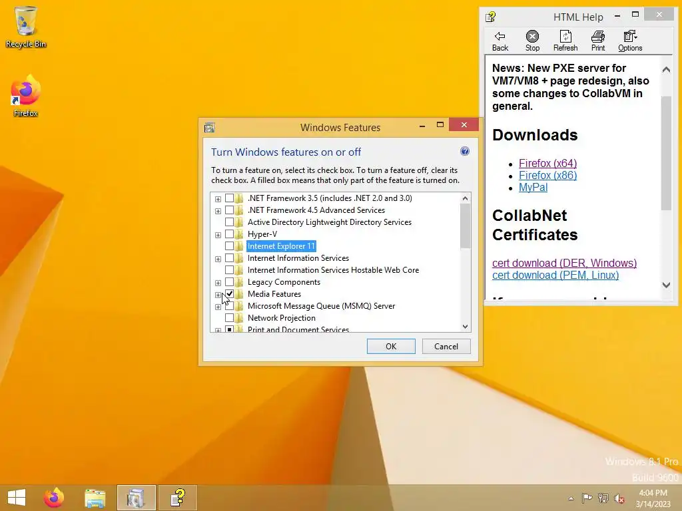Open the MyPal download link
The height and width of the screenshot is (511, 682).
533,187
